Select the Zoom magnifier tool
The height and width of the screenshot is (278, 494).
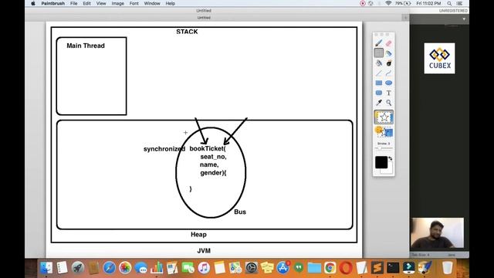[x=388, y=103]
